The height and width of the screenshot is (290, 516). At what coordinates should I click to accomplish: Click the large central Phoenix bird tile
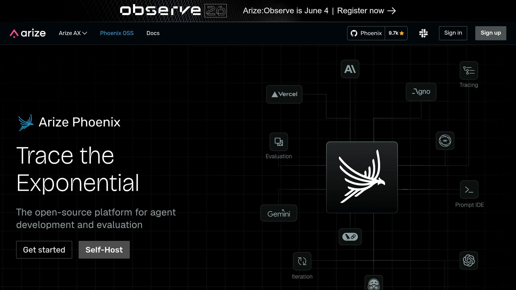point(362,177)
